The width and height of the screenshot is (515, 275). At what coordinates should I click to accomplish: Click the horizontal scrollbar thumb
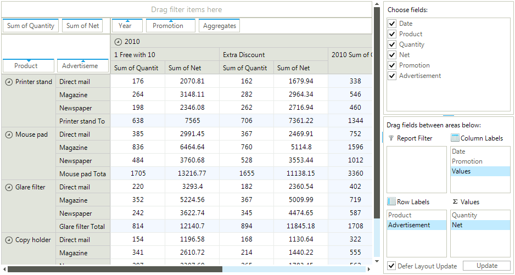[115, 270]
